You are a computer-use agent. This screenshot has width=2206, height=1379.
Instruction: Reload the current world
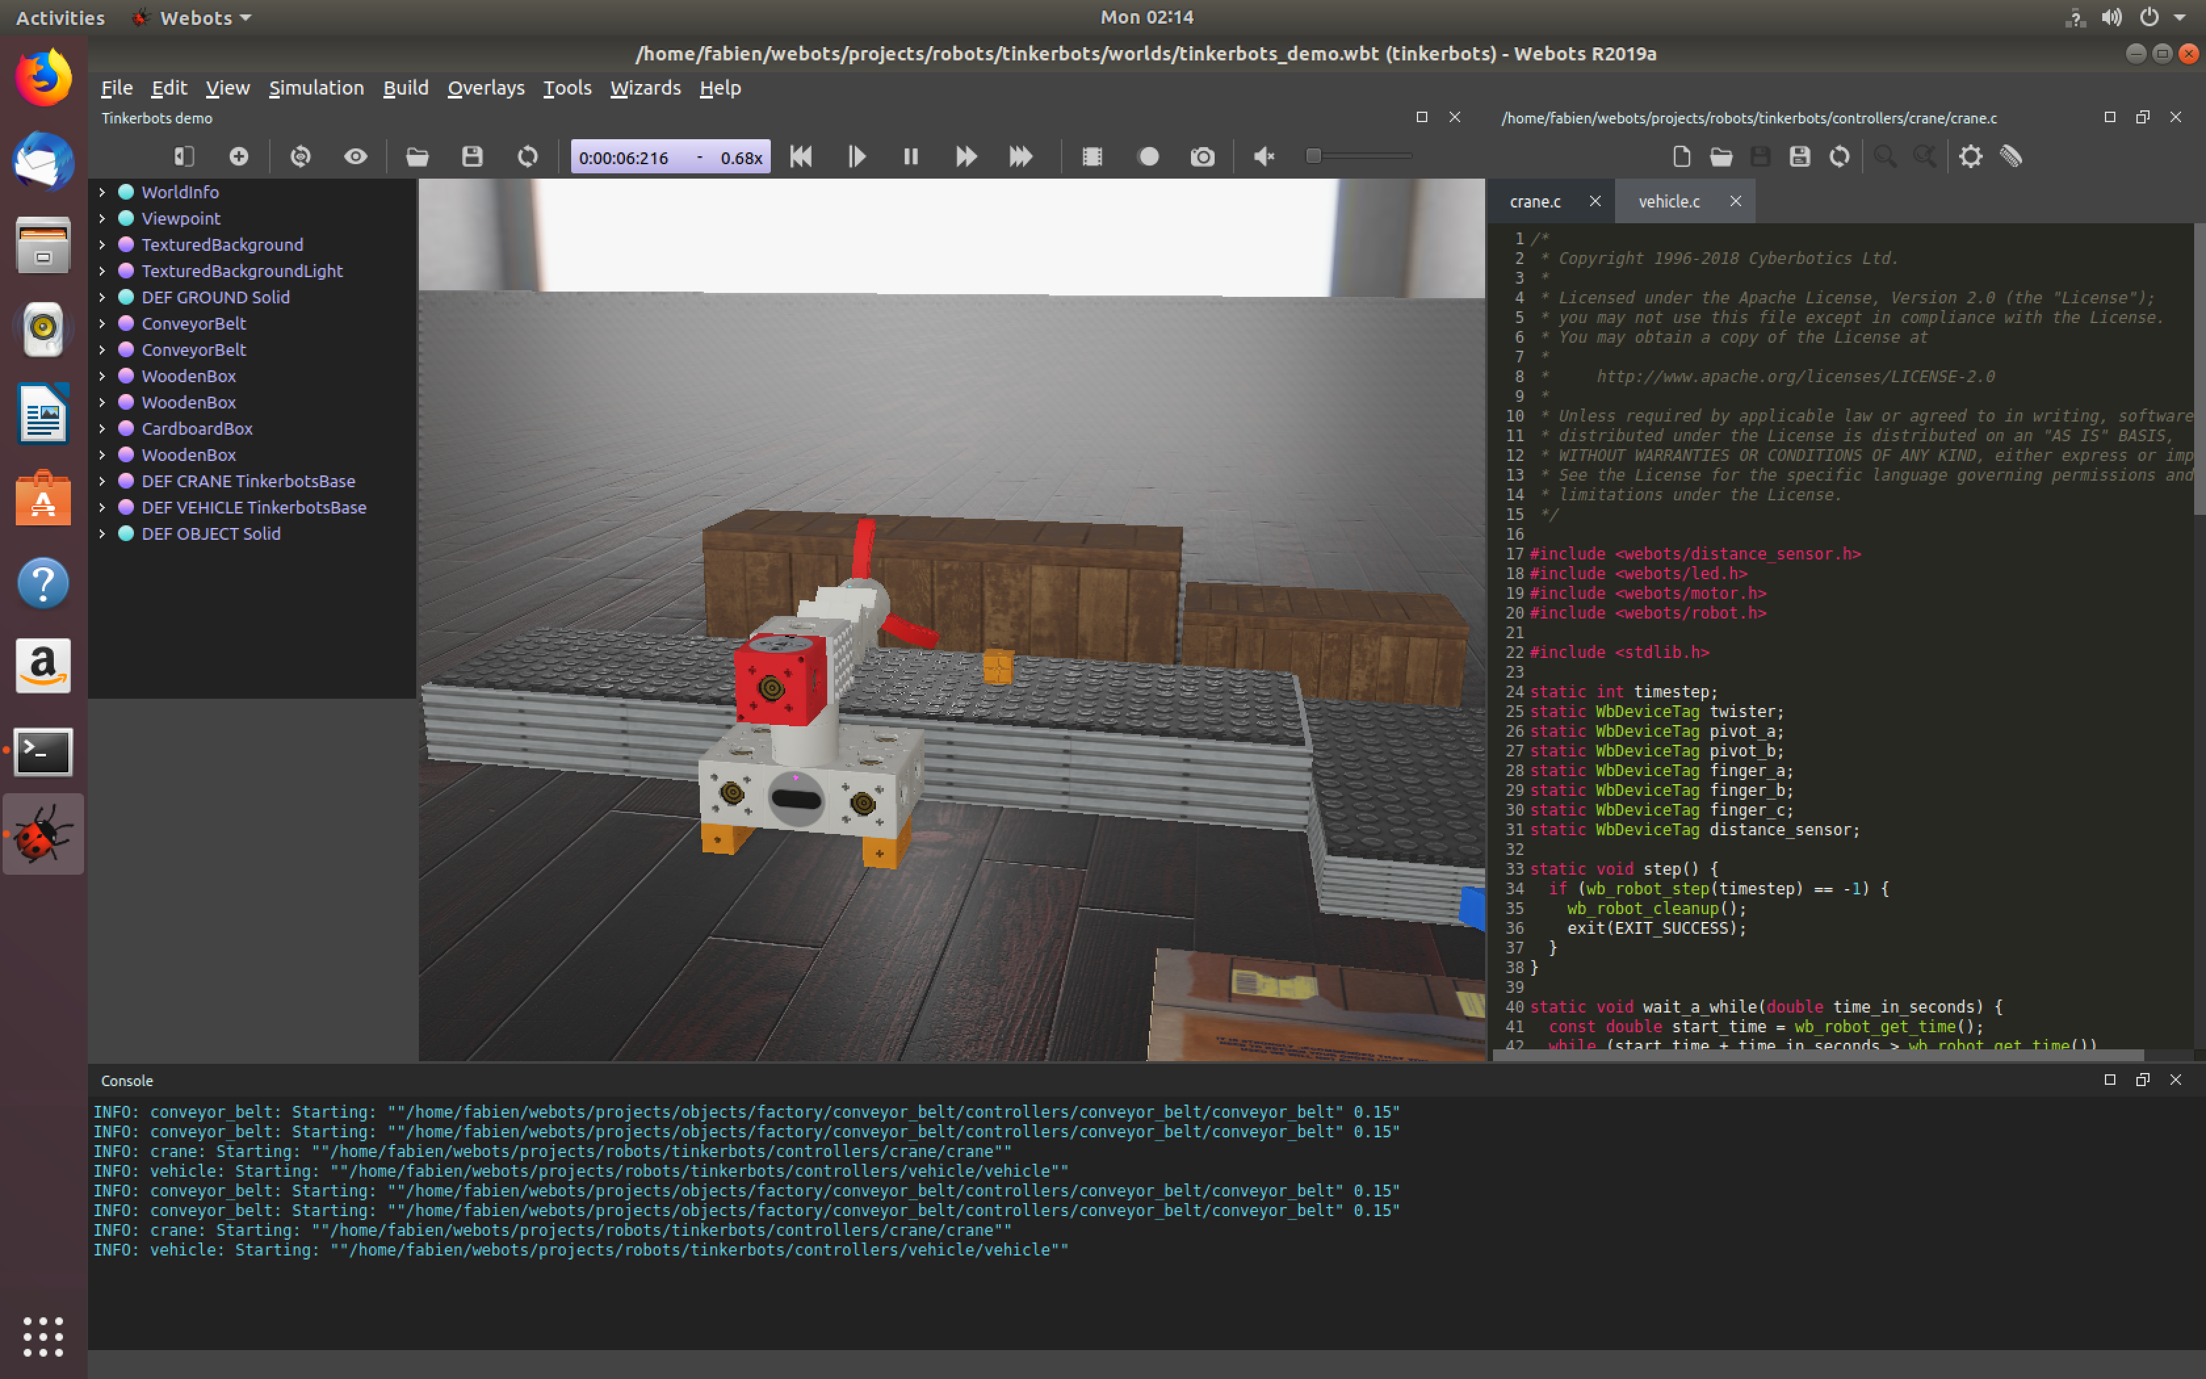click(527, 156)
